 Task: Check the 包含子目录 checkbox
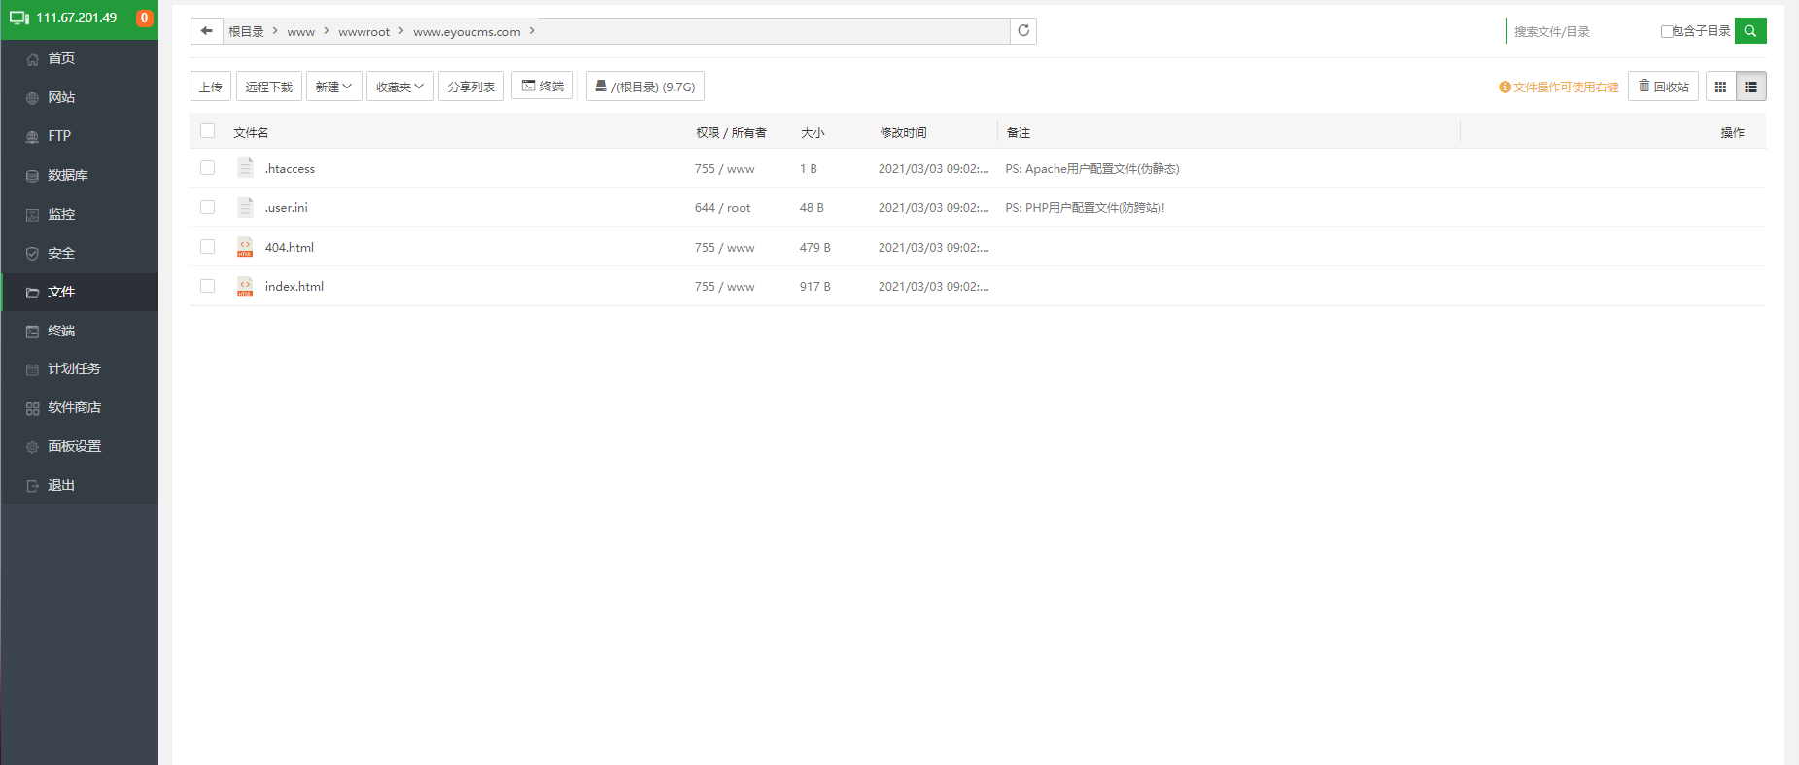tap(1667, 31)
